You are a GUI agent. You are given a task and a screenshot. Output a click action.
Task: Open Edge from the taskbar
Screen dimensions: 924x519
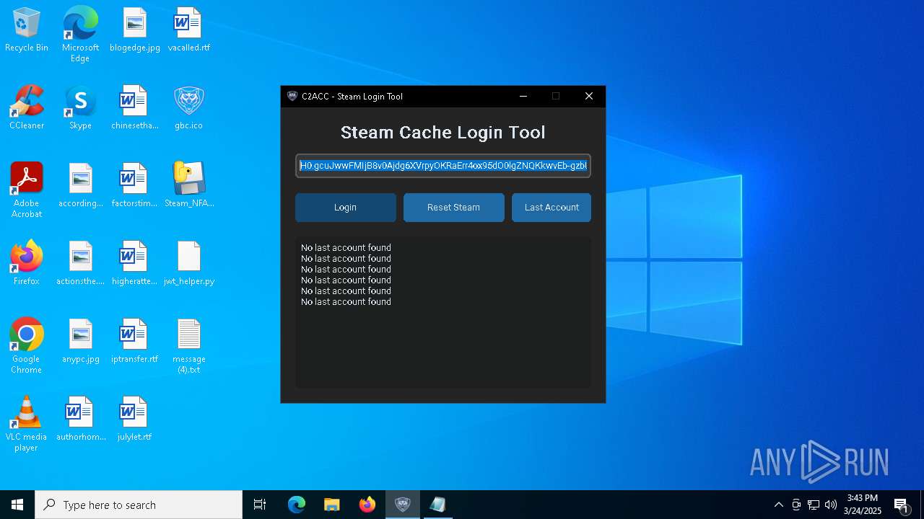[x=297, y=505]
